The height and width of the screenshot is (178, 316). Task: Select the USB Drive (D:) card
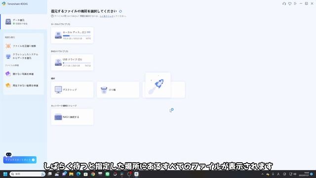pyautogui.click(x=72, y=62)
